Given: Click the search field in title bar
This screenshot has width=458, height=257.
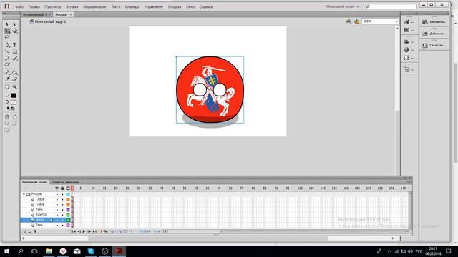Looking at the screenshot, I should 391,6.
